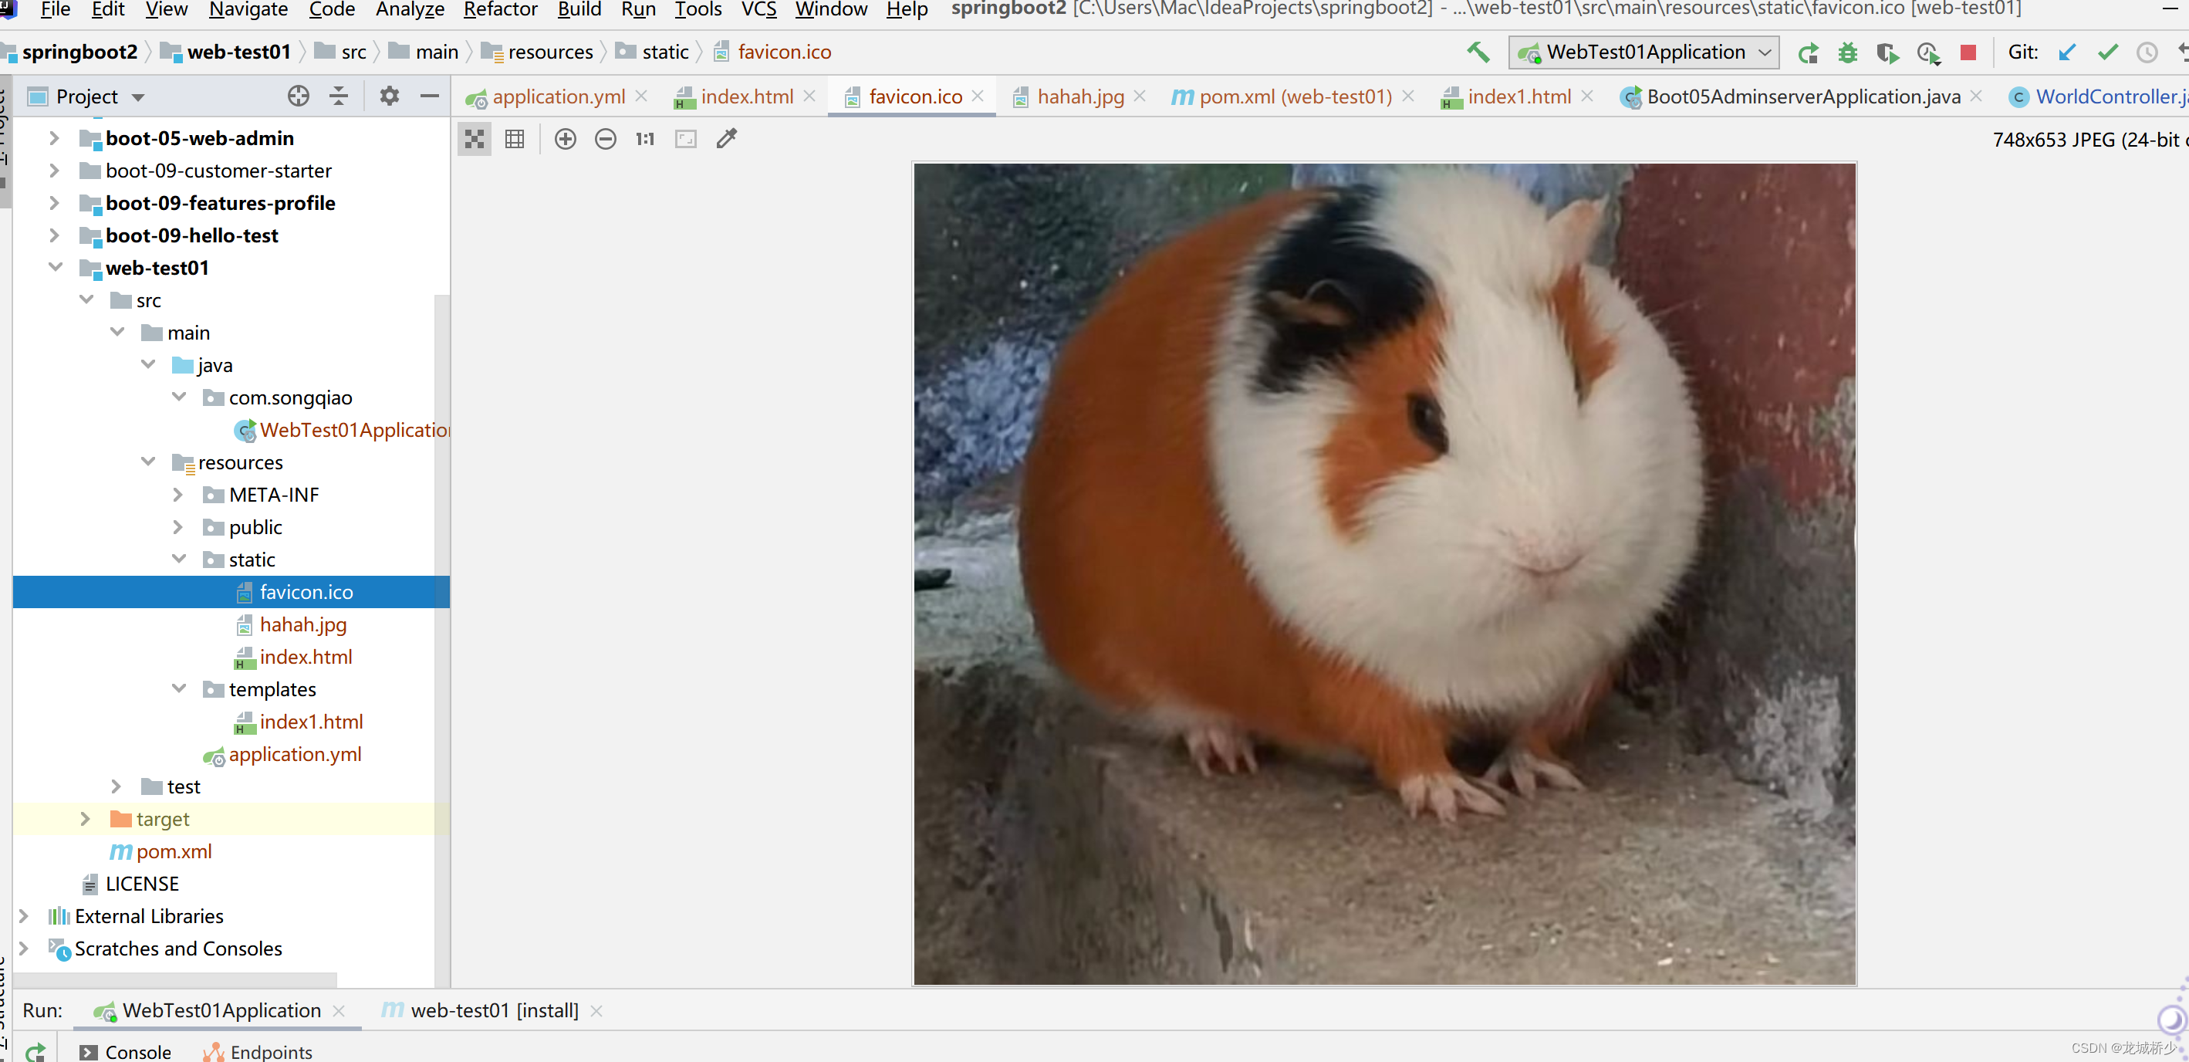Screen dimensions: 2189x1062
Task: Locate the opened file in the Project tree
Action: [x=299, y=96]
